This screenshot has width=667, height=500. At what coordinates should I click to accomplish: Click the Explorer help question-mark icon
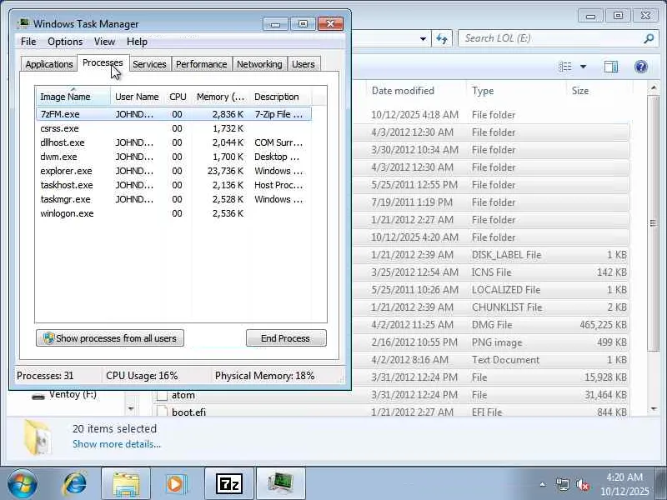(640, 67)
